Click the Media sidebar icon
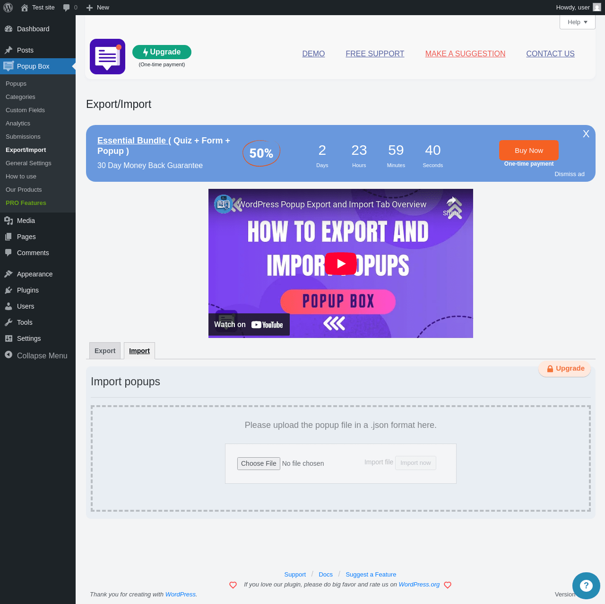Viewport: 605px width, 604px height. [9, 221]
